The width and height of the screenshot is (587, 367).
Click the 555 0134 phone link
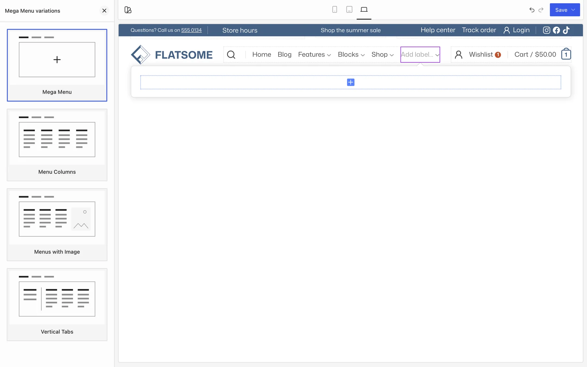pos(191,30)
